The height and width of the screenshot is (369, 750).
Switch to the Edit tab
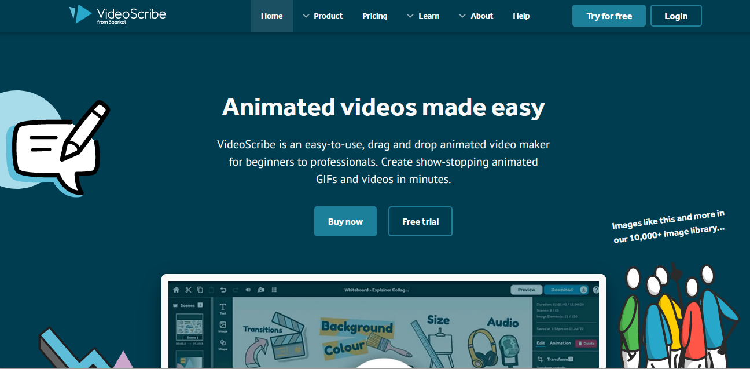coord(541,343)
